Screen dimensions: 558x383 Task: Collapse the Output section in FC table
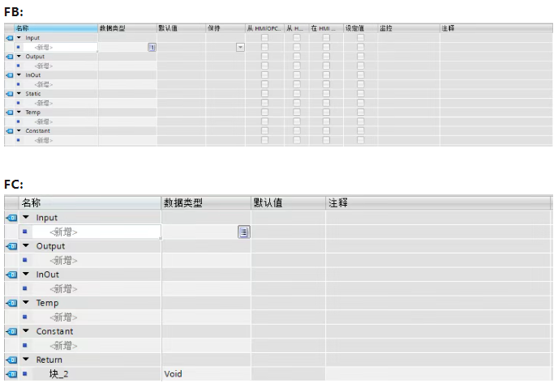click(26, 245)
